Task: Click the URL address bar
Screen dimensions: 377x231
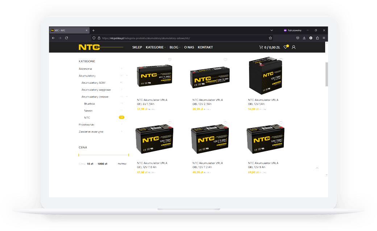Action: (x=182, y=38)
